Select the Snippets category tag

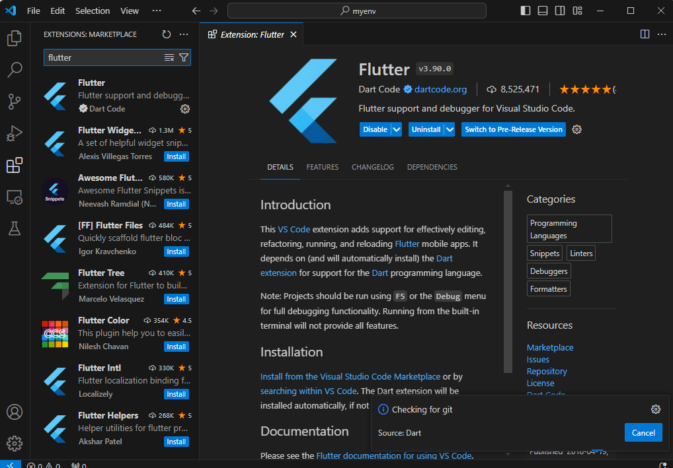pos(545,253)
